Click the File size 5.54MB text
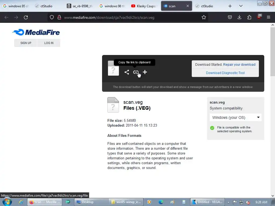This screenshot has width=275, height=206. (x=122, y=120)
